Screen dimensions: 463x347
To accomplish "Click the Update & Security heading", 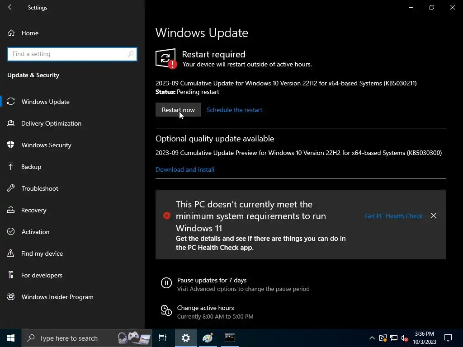I will pos(33,75).
